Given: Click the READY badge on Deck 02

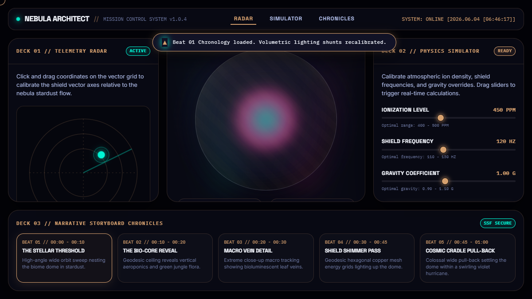Looking at the screenshot, I should pos(505,51).
